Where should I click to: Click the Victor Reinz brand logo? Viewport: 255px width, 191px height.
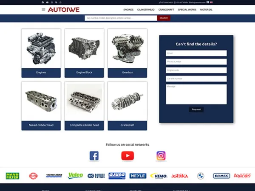54,176
